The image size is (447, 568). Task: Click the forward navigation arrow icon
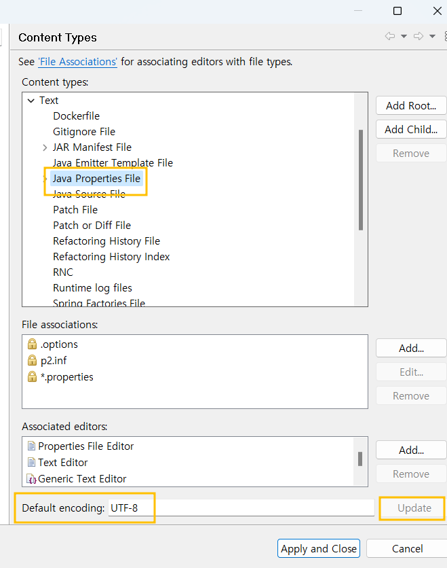419,36
